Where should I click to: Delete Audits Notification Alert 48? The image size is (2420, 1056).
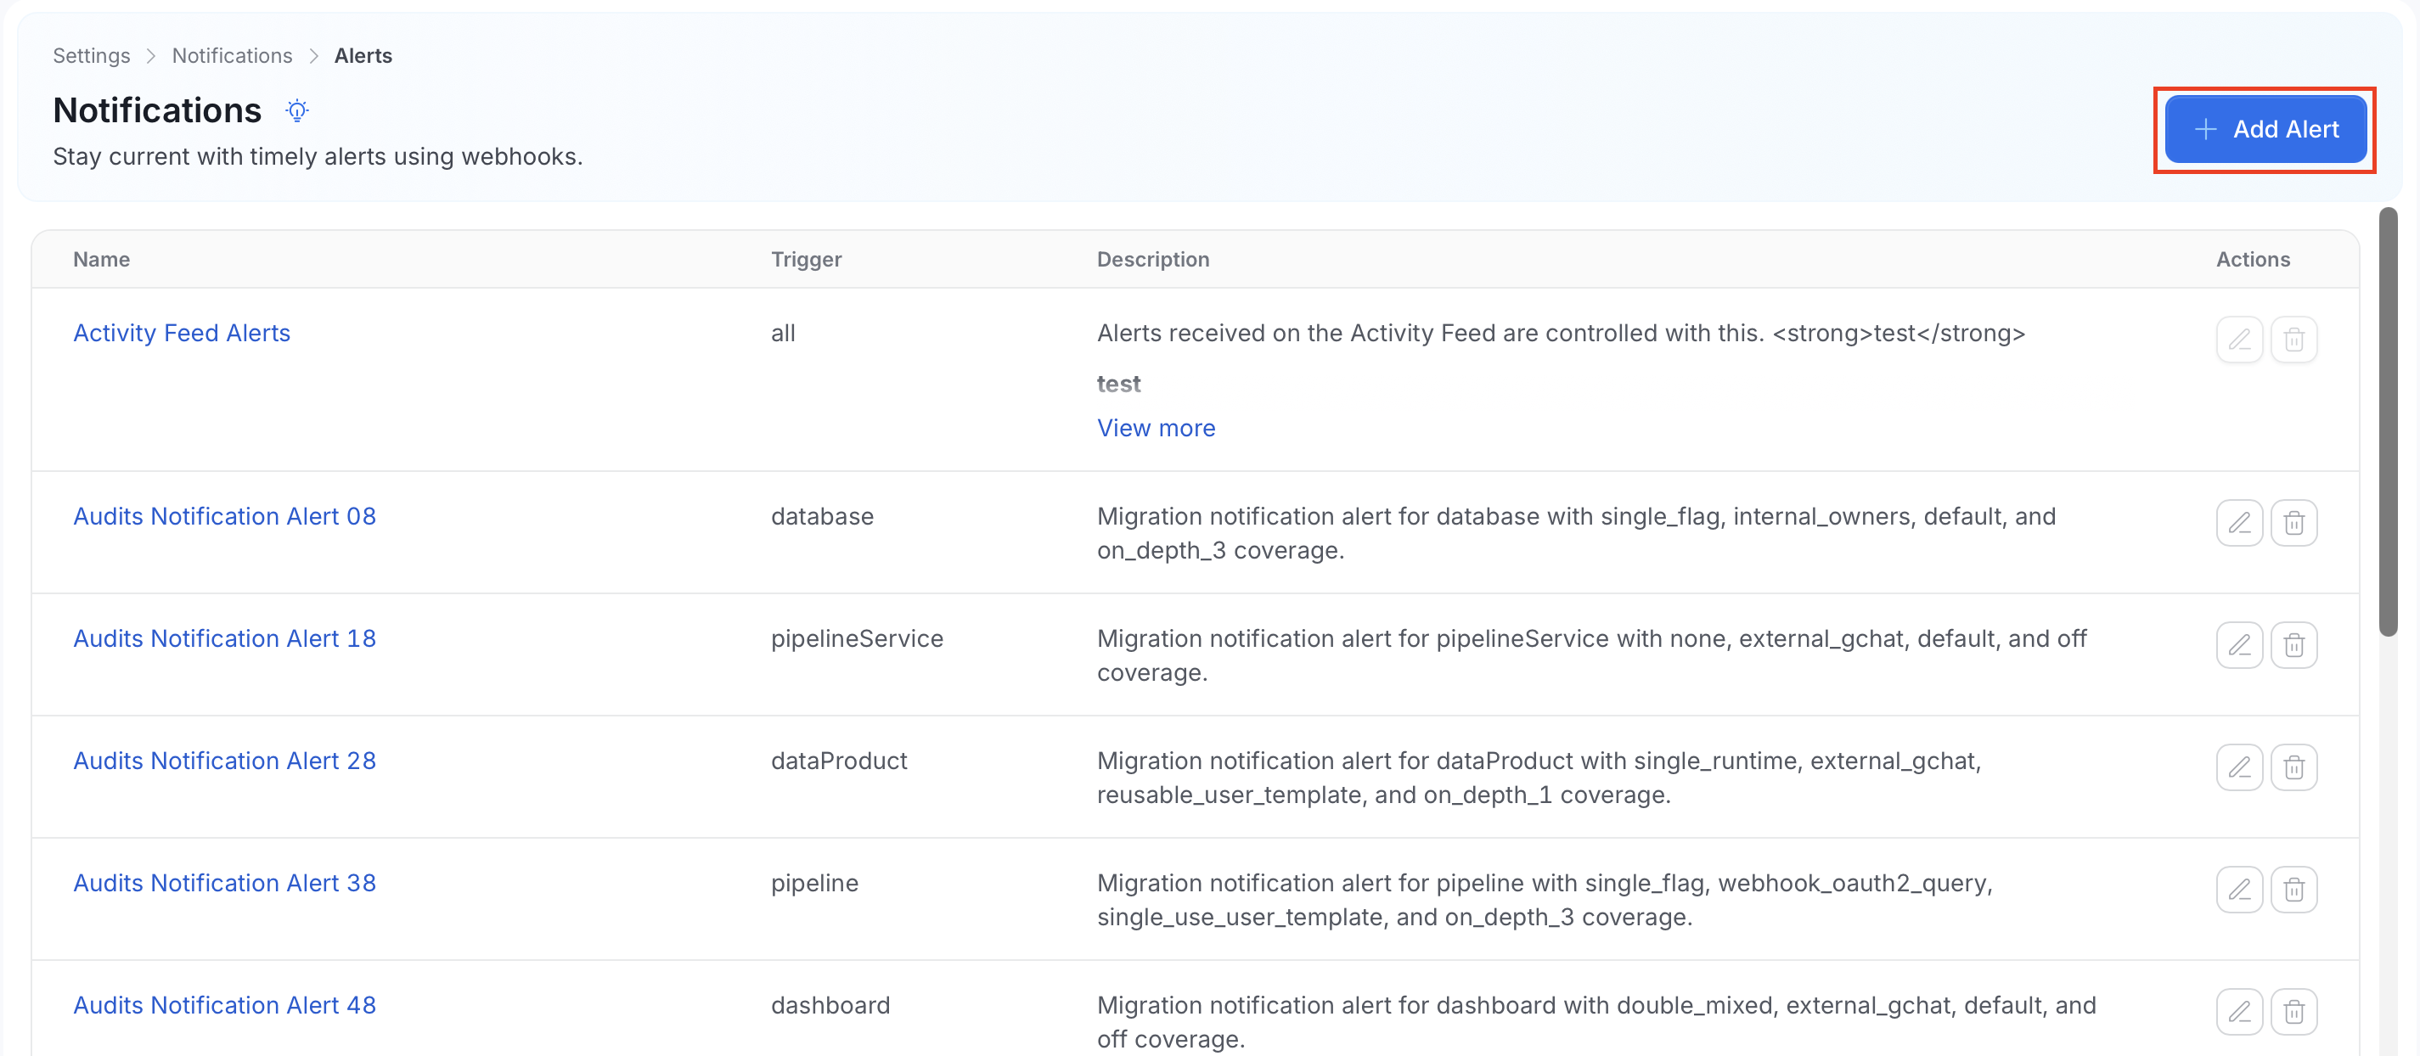coord(2293,1011)
